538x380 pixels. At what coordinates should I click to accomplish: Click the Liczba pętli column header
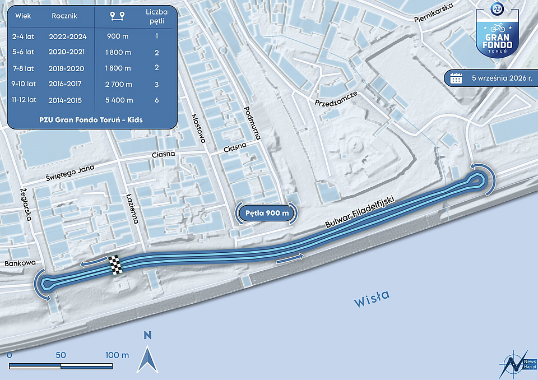point(157,16)
